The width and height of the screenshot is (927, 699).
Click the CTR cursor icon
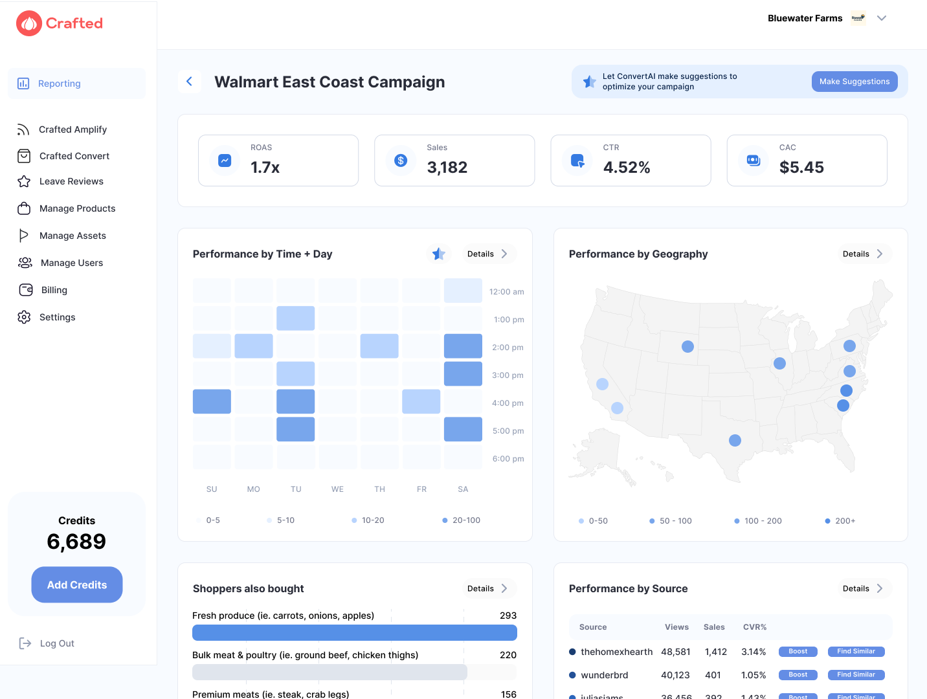577,160
